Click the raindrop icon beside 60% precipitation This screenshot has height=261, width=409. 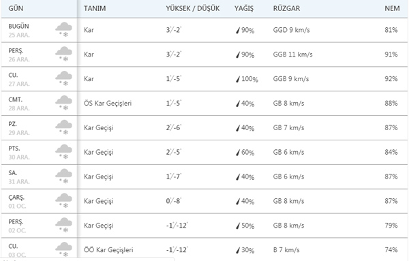[238, 152]
